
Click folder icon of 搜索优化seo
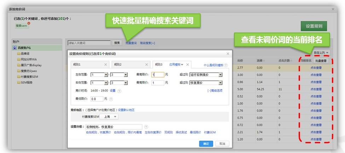[19, 71]
